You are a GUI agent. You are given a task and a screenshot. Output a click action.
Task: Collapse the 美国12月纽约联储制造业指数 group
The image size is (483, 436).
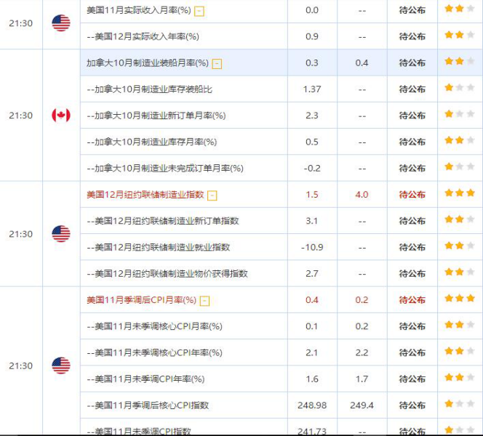[212, 195]
